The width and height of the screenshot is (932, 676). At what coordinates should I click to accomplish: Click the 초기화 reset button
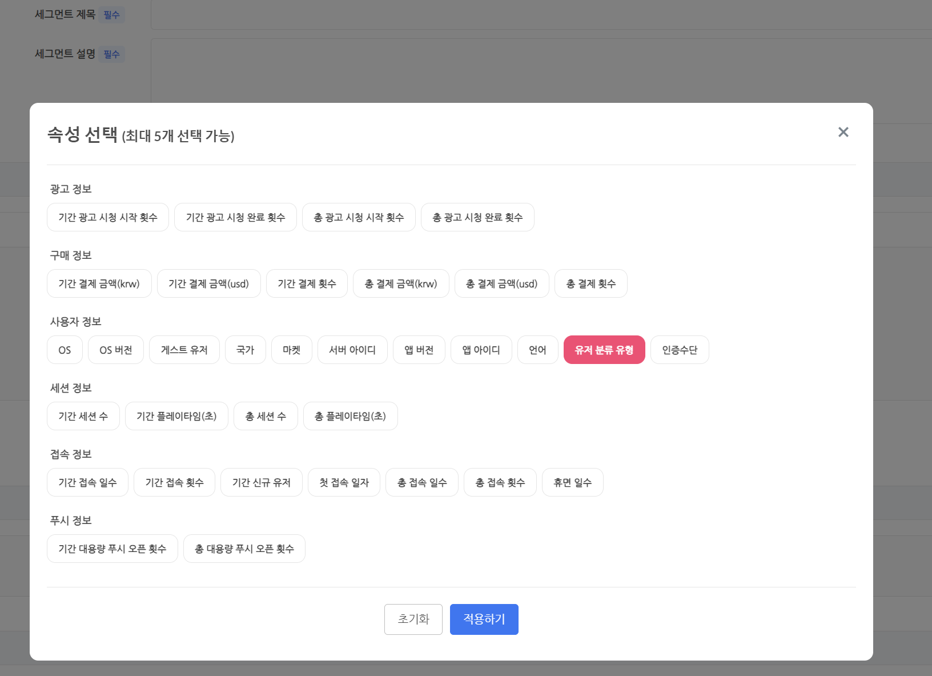point(413,619)
